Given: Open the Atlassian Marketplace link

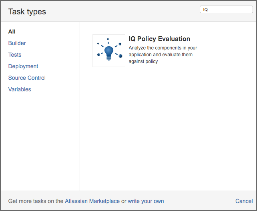Looking at the screenshot, I should (92, 201).
